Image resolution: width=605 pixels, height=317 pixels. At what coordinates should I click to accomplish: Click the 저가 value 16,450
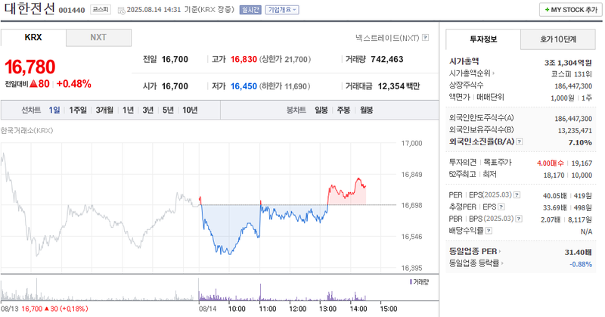pyautogui.click(x=244, y=86)
